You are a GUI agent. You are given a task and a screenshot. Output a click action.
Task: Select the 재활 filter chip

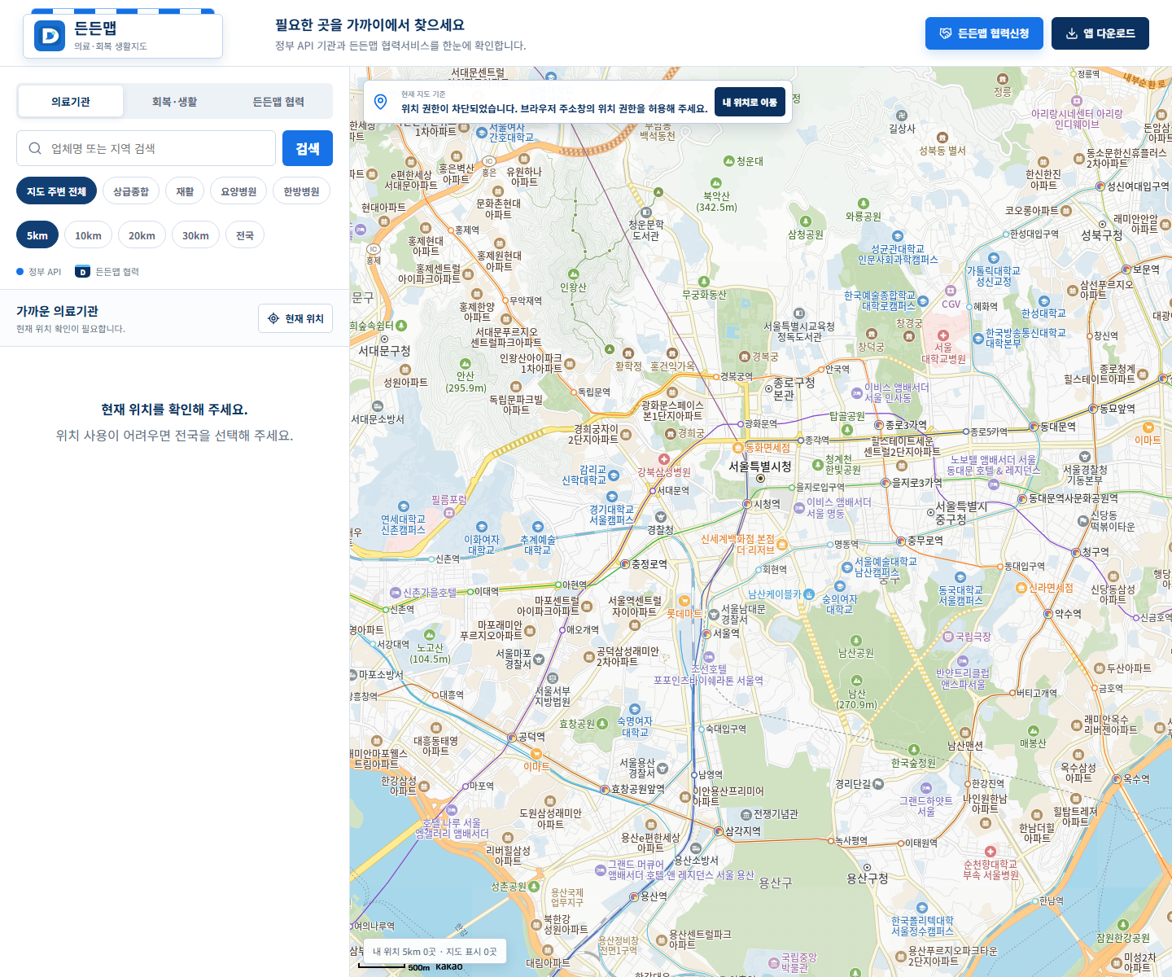pyautogui.click(x=186, y=191)
